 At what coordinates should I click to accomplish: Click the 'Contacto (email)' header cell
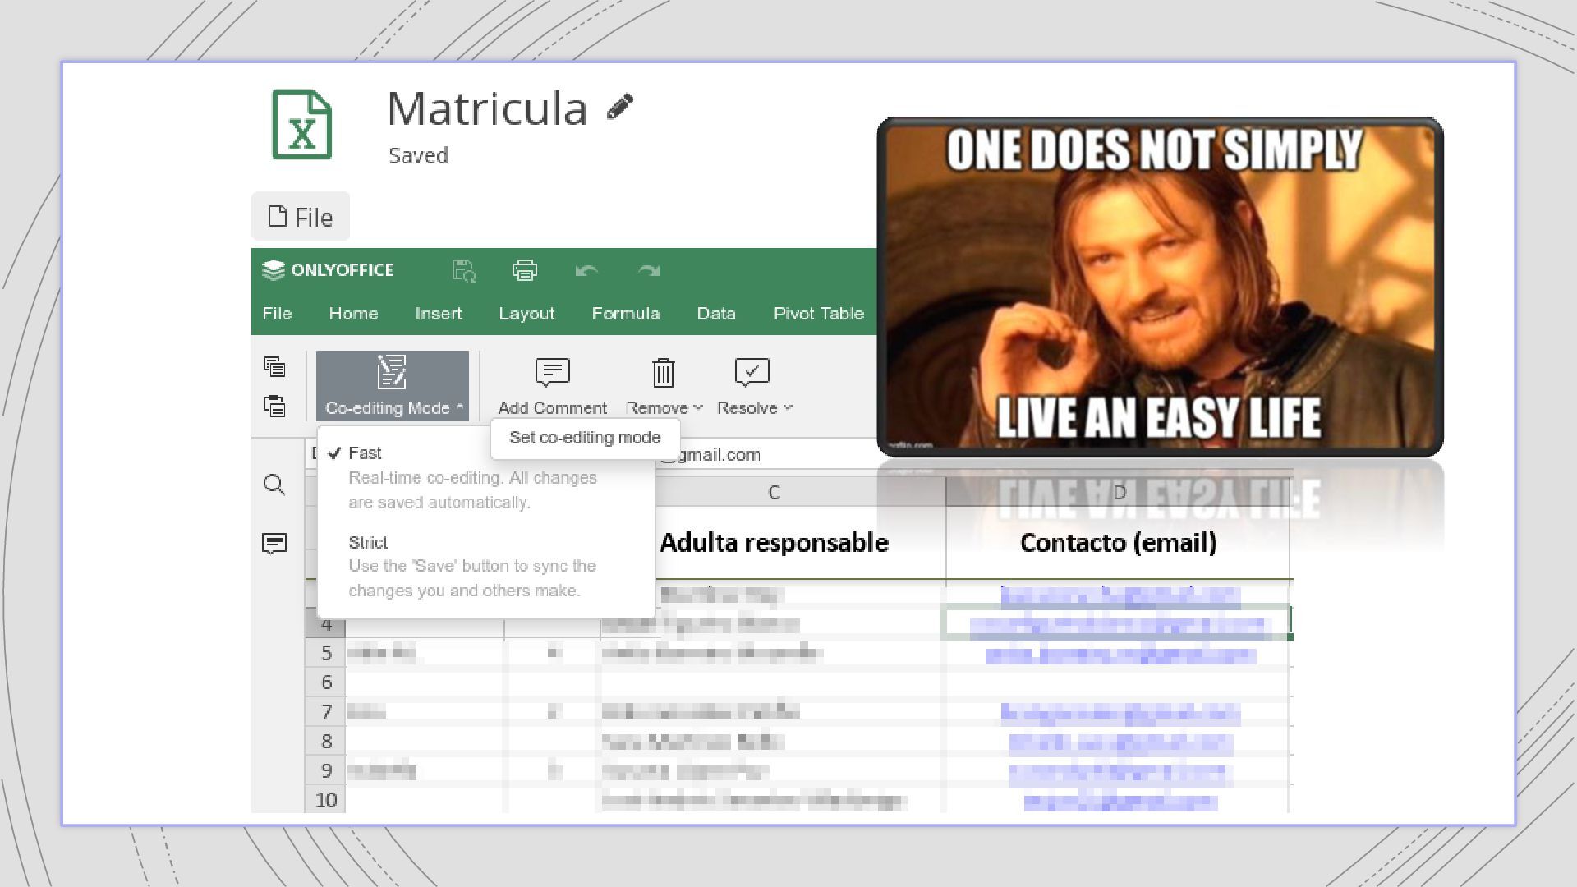1119,543
